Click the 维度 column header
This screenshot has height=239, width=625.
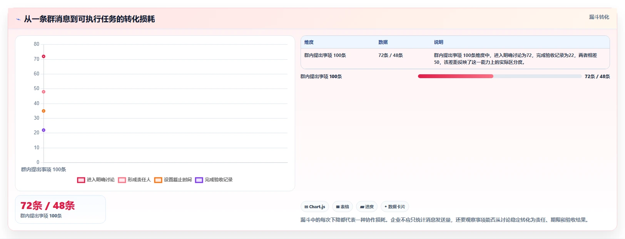(309, 42)
